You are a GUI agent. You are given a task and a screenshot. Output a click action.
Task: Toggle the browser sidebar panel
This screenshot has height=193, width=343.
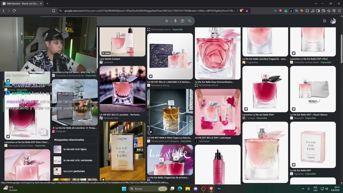(318, 11)
